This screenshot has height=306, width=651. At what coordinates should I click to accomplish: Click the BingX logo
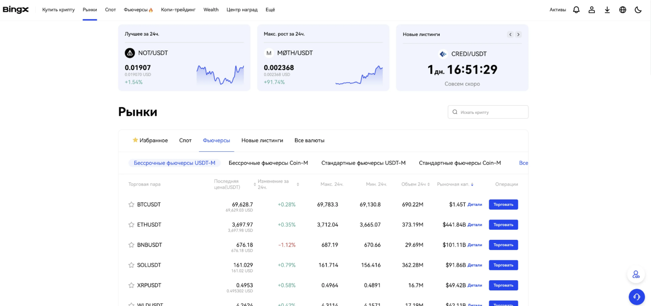pos(16,9)
